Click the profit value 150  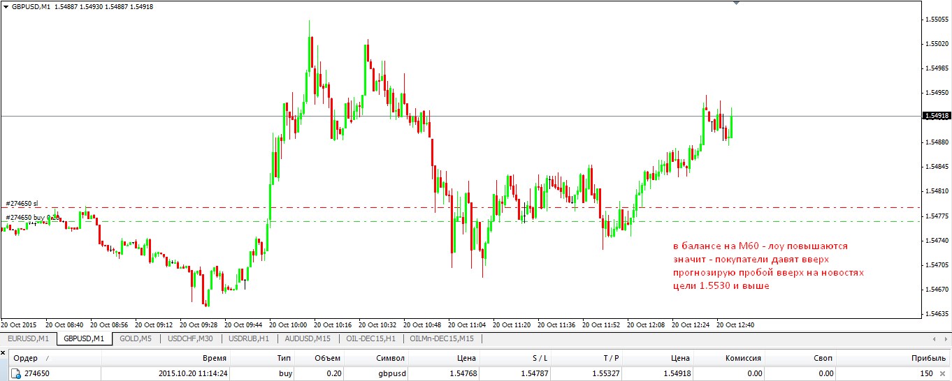[926, 373]
